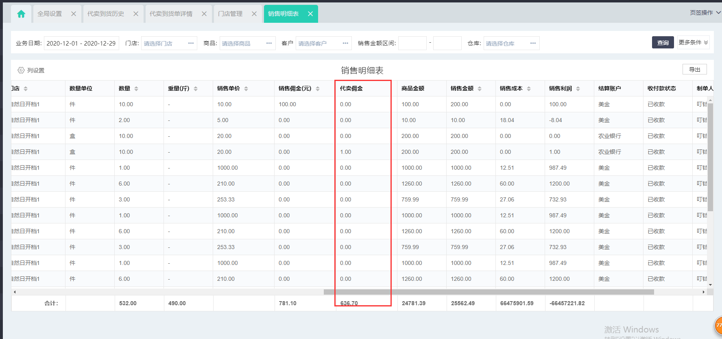Open the 仓库 selector ellipsis
The height and width of the screenshot is (339, 722).
[533, 43]
